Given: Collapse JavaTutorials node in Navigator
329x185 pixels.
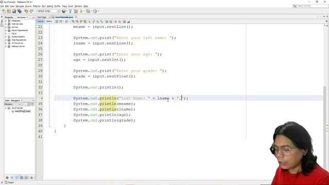Looking at the screenshot, I should pyautogui.click(x=6, y=108).
